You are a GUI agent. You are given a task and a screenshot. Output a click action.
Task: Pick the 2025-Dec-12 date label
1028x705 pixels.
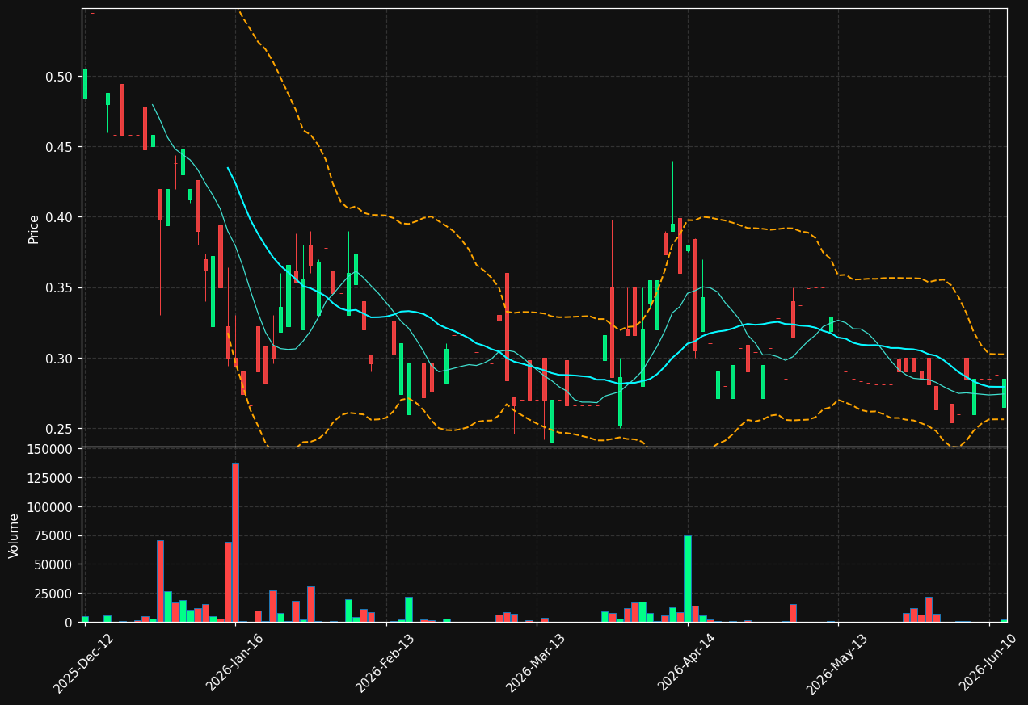pyautogui.click(x=84, y=663)
